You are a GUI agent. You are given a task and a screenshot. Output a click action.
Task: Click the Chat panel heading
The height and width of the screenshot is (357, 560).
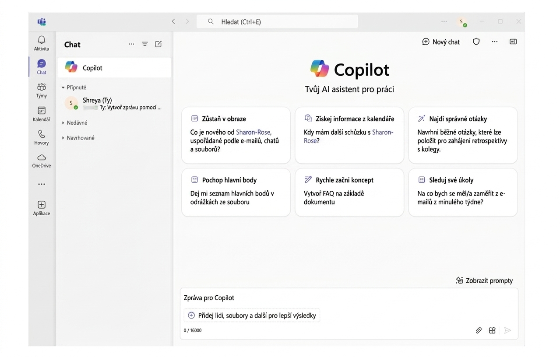pos(72,44)
